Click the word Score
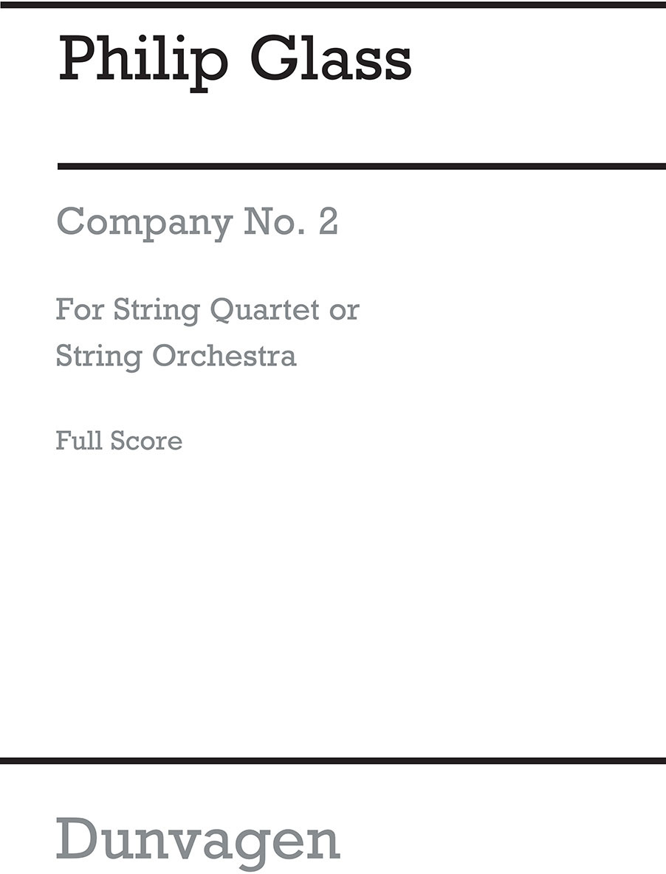Viewport: 666px width, 874px height. [x=147, y=441]
